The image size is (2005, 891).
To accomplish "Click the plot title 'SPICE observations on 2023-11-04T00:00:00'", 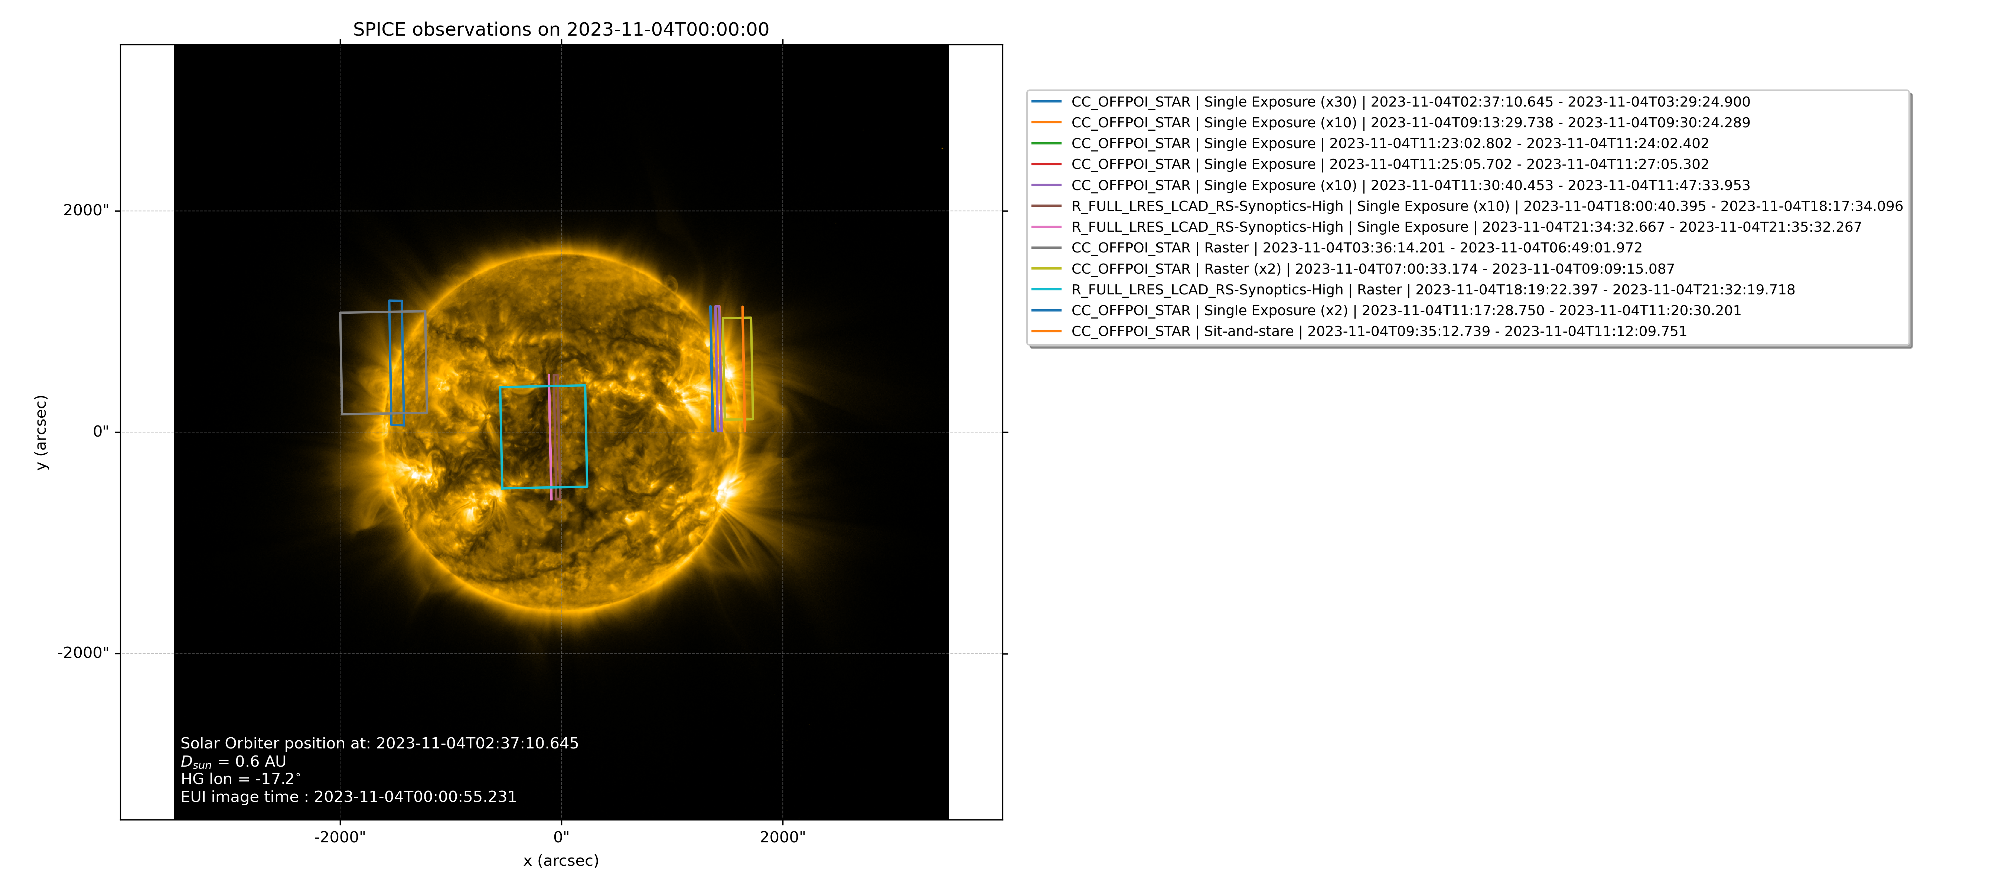I will (x=560, y=30).
